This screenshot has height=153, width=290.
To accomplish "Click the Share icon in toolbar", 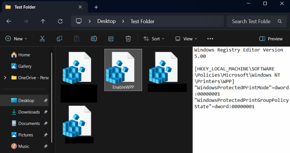I will click(x=111, y=39).
